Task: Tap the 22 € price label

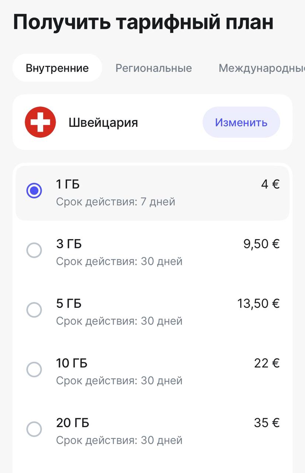Action: pyautogui.click(x=267, y=363)
